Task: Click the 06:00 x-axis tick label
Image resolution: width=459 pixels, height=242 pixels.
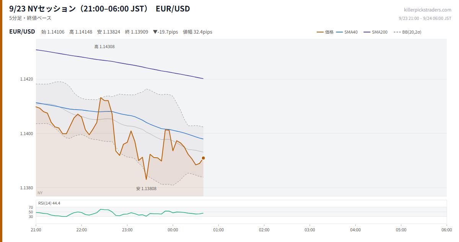Action: tap(447, 230)
